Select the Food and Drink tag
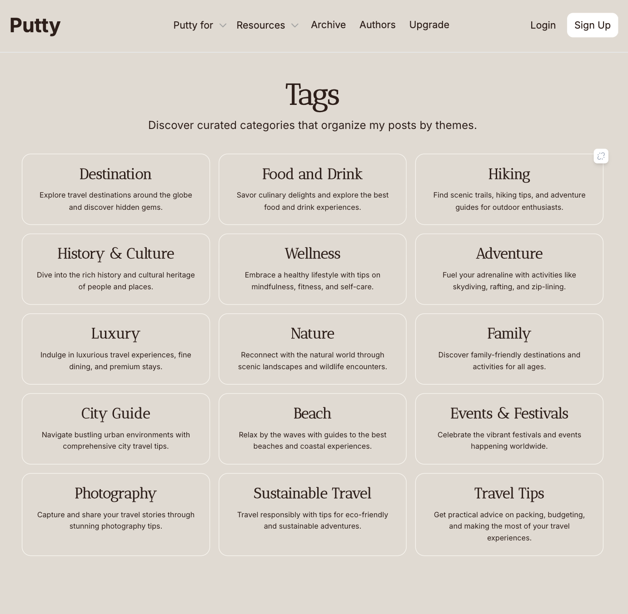The width and height of the screenshot is (628, 614). 313,189
